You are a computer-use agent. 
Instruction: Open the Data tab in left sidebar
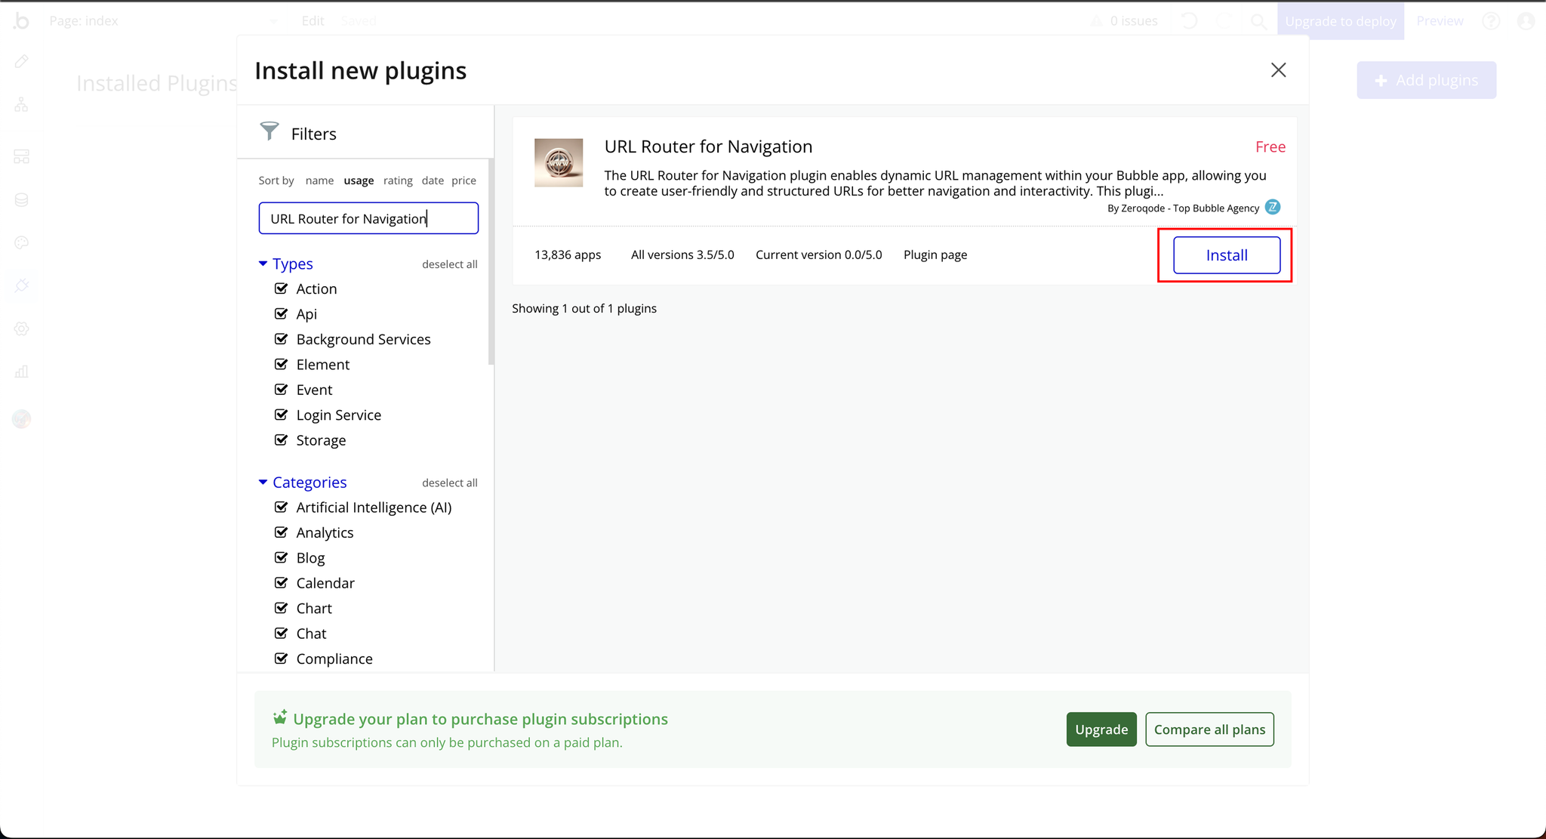click(x=21, y=200)
